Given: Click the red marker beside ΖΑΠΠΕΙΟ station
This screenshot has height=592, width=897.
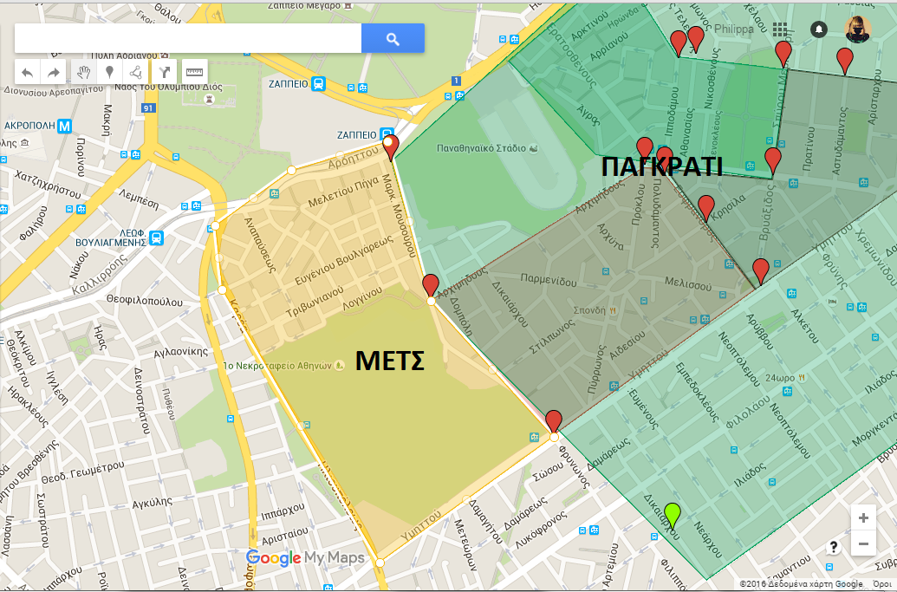Looking at the screenshot, I should [x=391, y=146].
